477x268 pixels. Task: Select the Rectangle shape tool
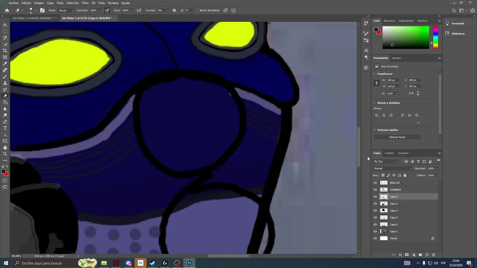(5, 141)
